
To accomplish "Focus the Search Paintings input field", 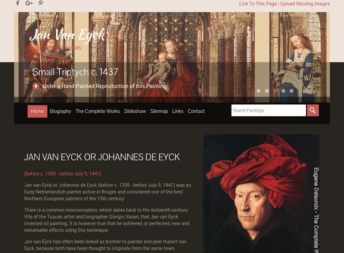I will click(268, 110).
